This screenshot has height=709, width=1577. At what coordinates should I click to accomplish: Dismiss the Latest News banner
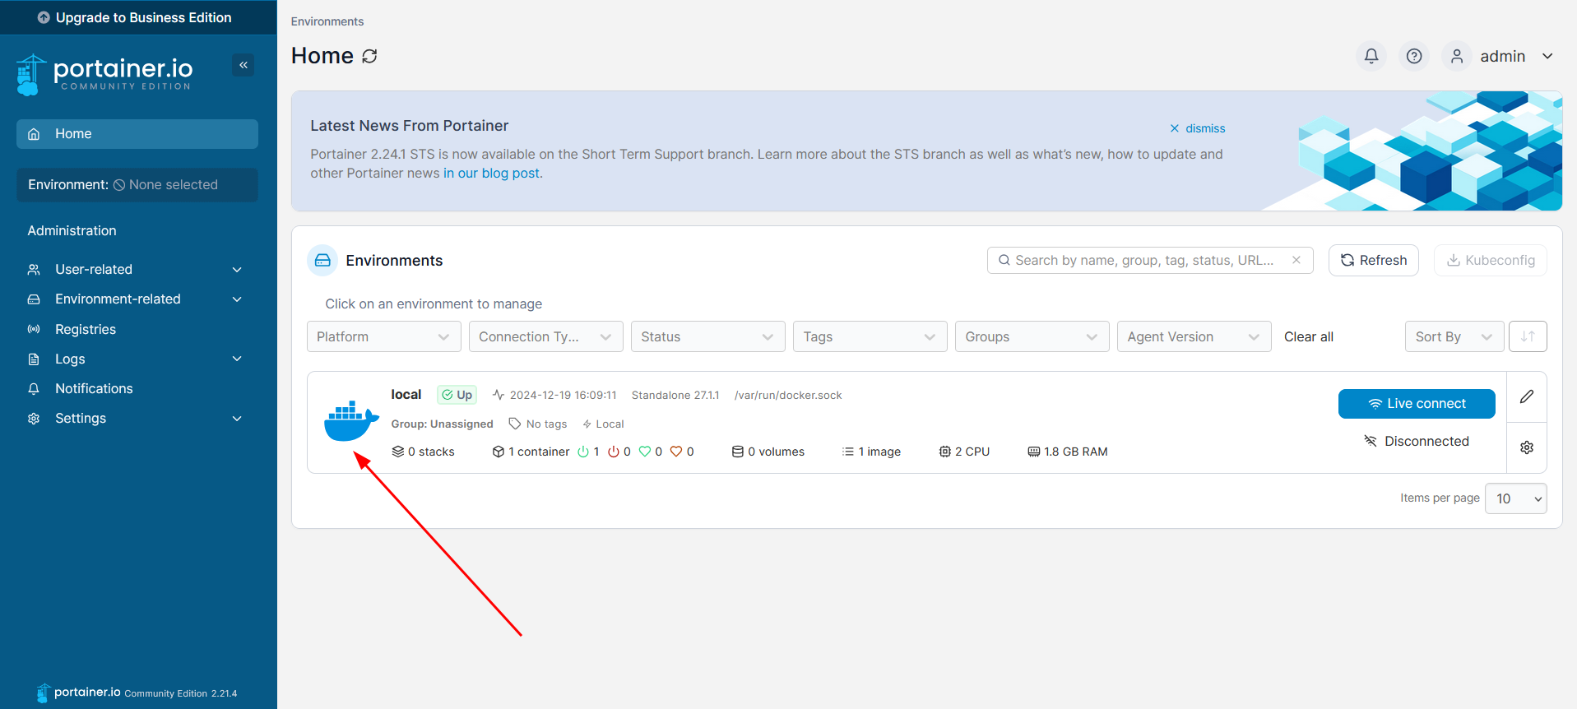1198,128
